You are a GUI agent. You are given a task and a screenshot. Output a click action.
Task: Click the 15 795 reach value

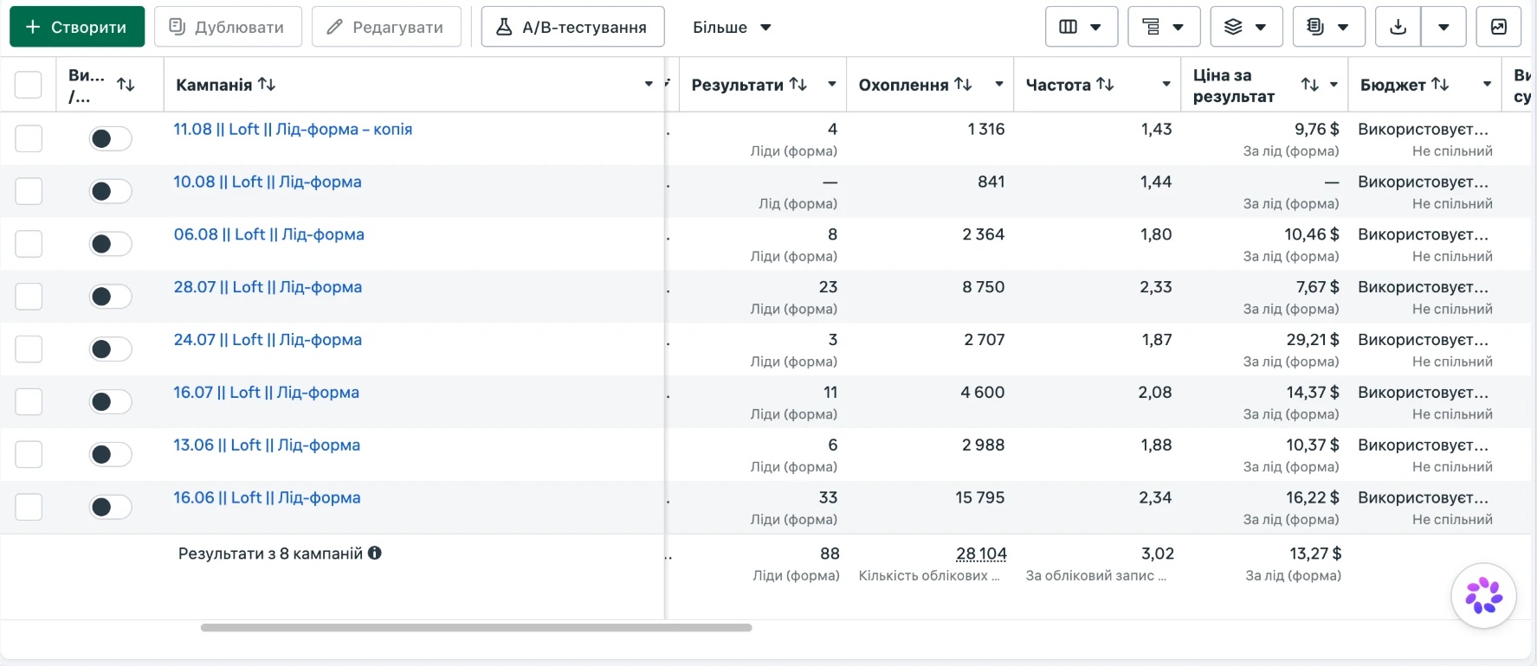click(x=980, y=498)
